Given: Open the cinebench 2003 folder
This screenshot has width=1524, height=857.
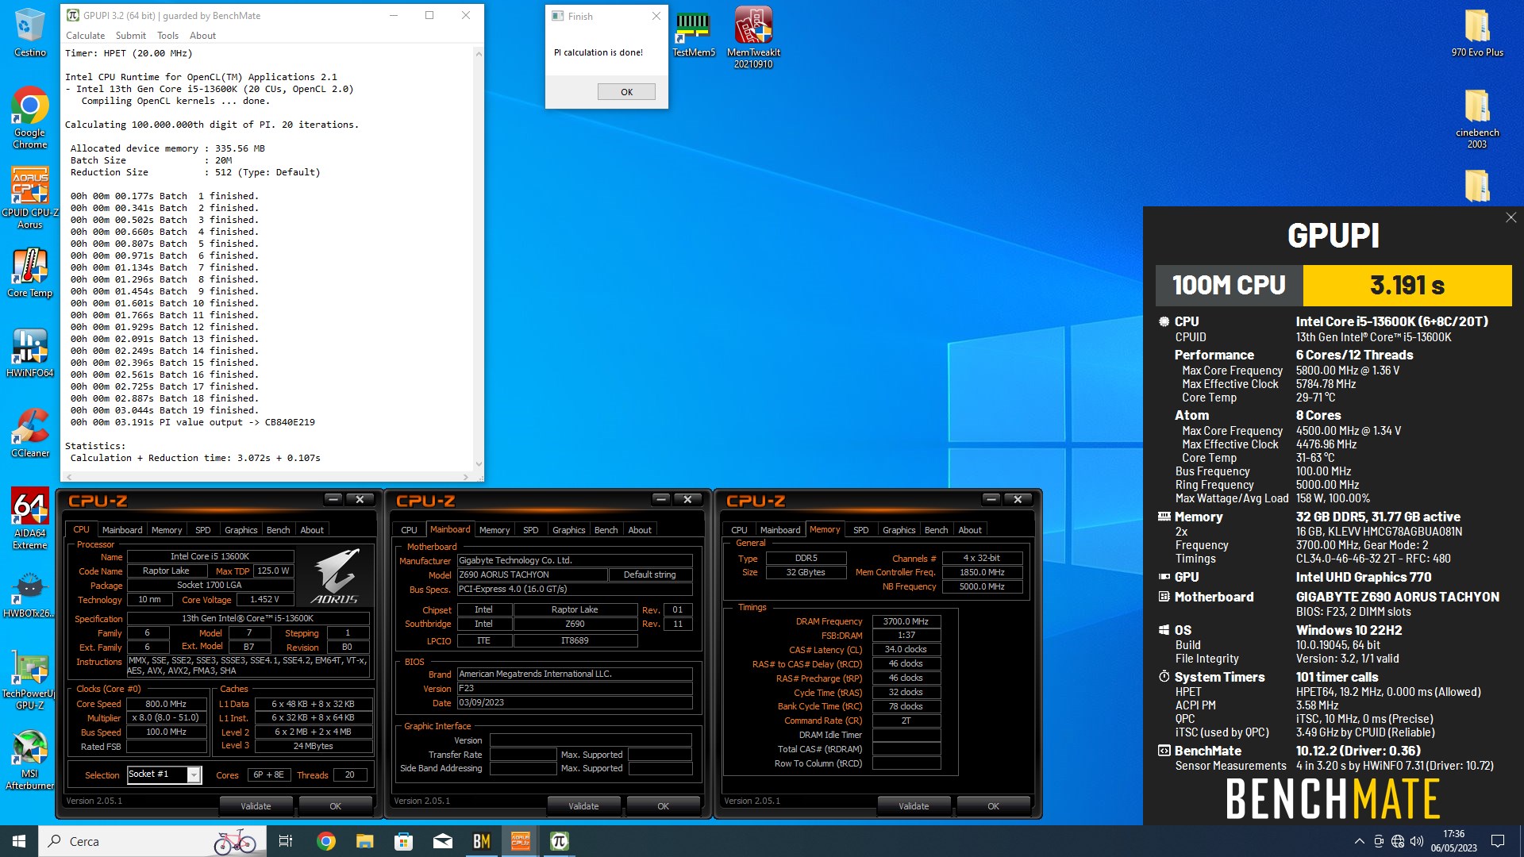Looking at the screenshot, I should pyautogui.click(x=1477, y=117).
